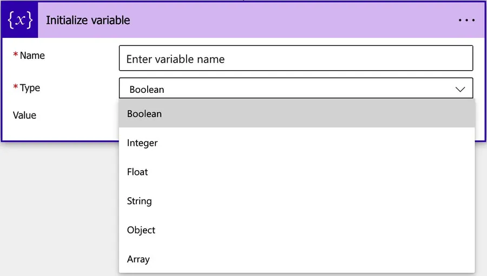The width and height of the screenshot is (487, 276).
Task: Click the red asterisk beside Type
Action: pos(16,88)
